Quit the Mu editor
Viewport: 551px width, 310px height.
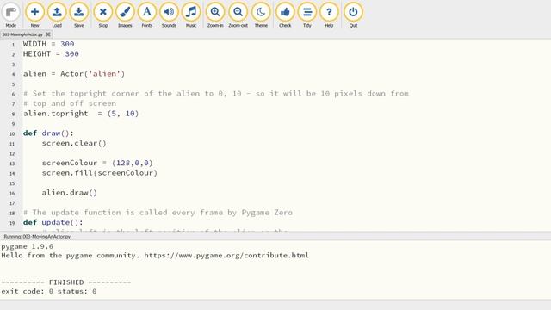(x=353, y=15)
